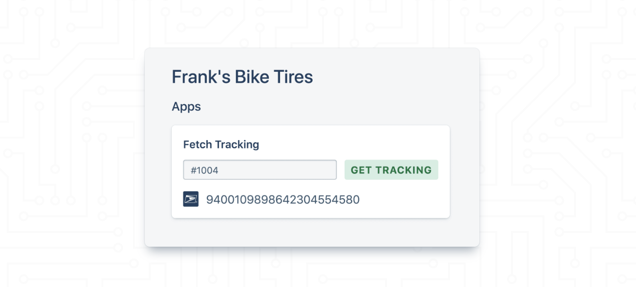This screenshot has width=636, height=287.
Task: Select the blue postal service icon
Action: tap(191, 200)
